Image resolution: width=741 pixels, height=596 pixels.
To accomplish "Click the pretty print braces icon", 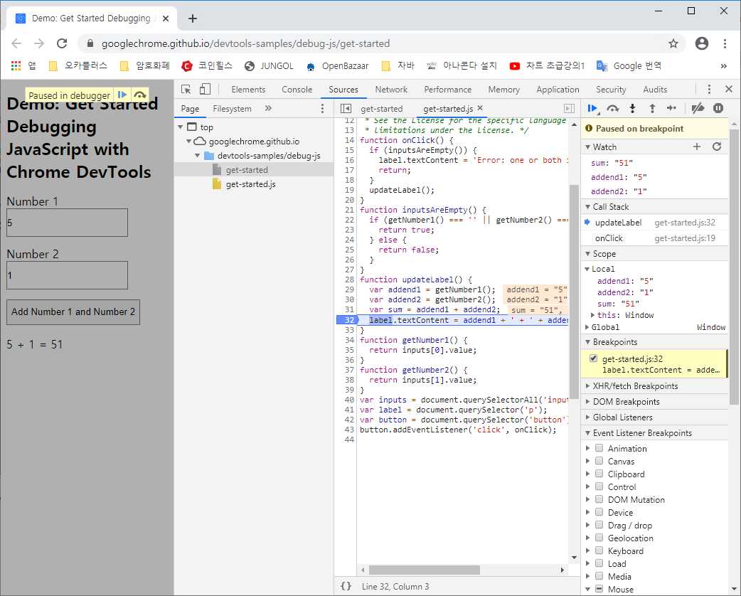I will pos(346,586).
